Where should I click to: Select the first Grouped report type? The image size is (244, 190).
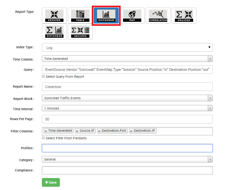54,16
